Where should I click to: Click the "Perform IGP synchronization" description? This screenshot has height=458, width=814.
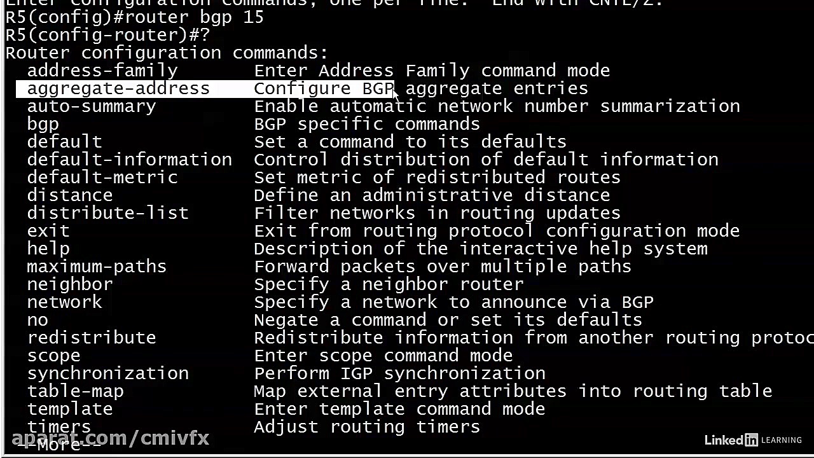click(x=399, y=373)
